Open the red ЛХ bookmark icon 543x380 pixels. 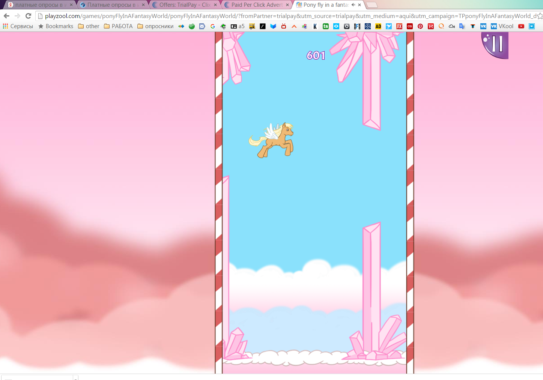pos(399,26)
